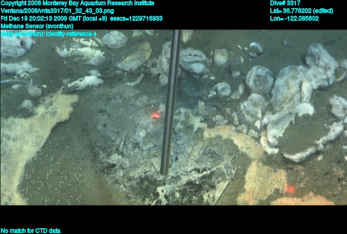
Task: Click the 'No match for CTD data' message
Action: [30, 231]
